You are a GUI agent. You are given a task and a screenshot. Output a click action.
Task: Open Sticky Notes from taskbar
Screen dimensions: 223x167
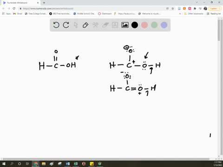click(92, 164)
